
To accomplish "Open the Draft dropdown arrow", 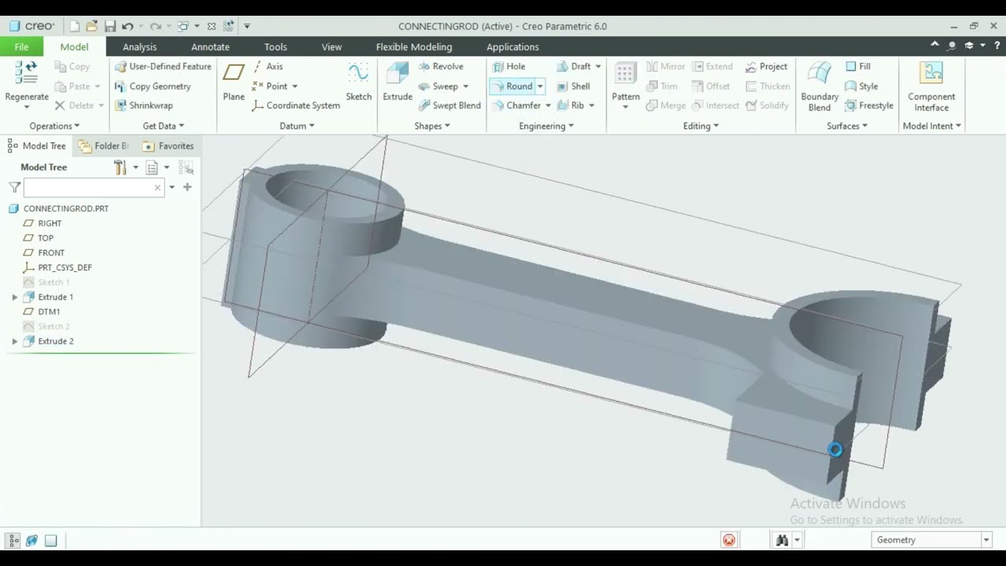I will pyautogui.click(x=597, y=67).
